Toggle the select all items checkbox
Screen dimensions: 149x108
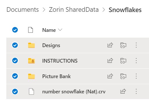pos(15,30)
